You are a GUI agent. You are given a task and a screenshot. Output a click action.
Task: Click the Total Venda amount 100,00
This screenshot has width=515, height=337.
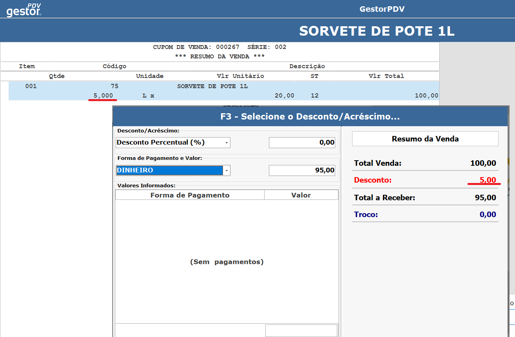[x=483, y=163]
